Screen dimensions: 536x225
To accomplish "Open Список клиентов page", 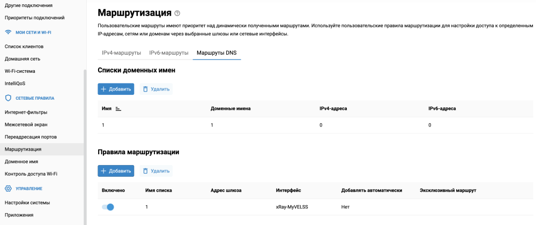I will point(24,47).
